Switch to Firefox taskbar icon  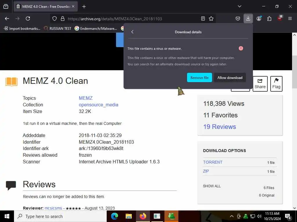point(143,216)
